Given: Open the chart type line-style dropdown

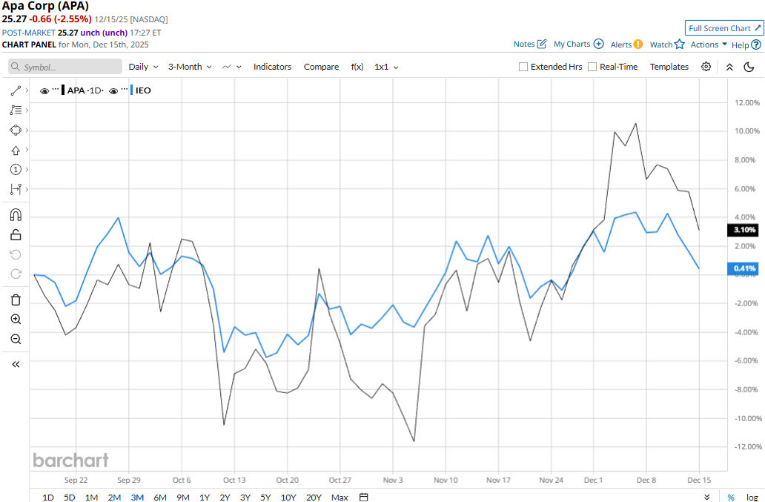Looking at the screenshot, I should (x=232, y=67).
